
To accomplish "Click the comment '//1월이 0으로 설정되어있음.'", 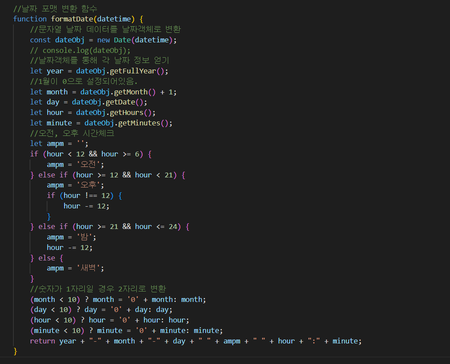I will [x=84, y=82].
